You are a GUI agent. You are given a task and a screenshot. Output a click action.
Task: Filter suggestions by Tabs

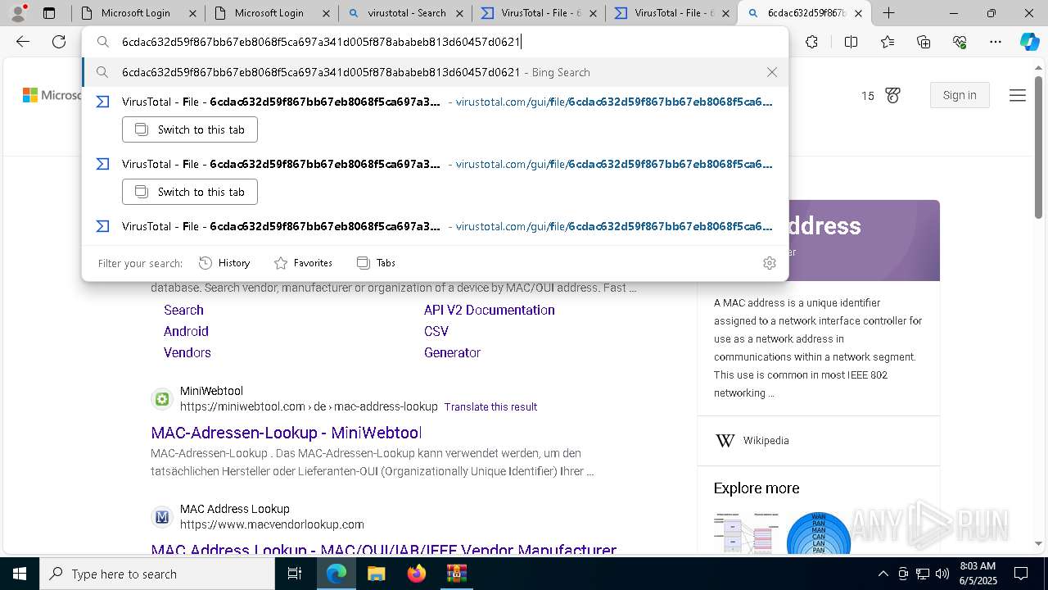coord(376,263)
